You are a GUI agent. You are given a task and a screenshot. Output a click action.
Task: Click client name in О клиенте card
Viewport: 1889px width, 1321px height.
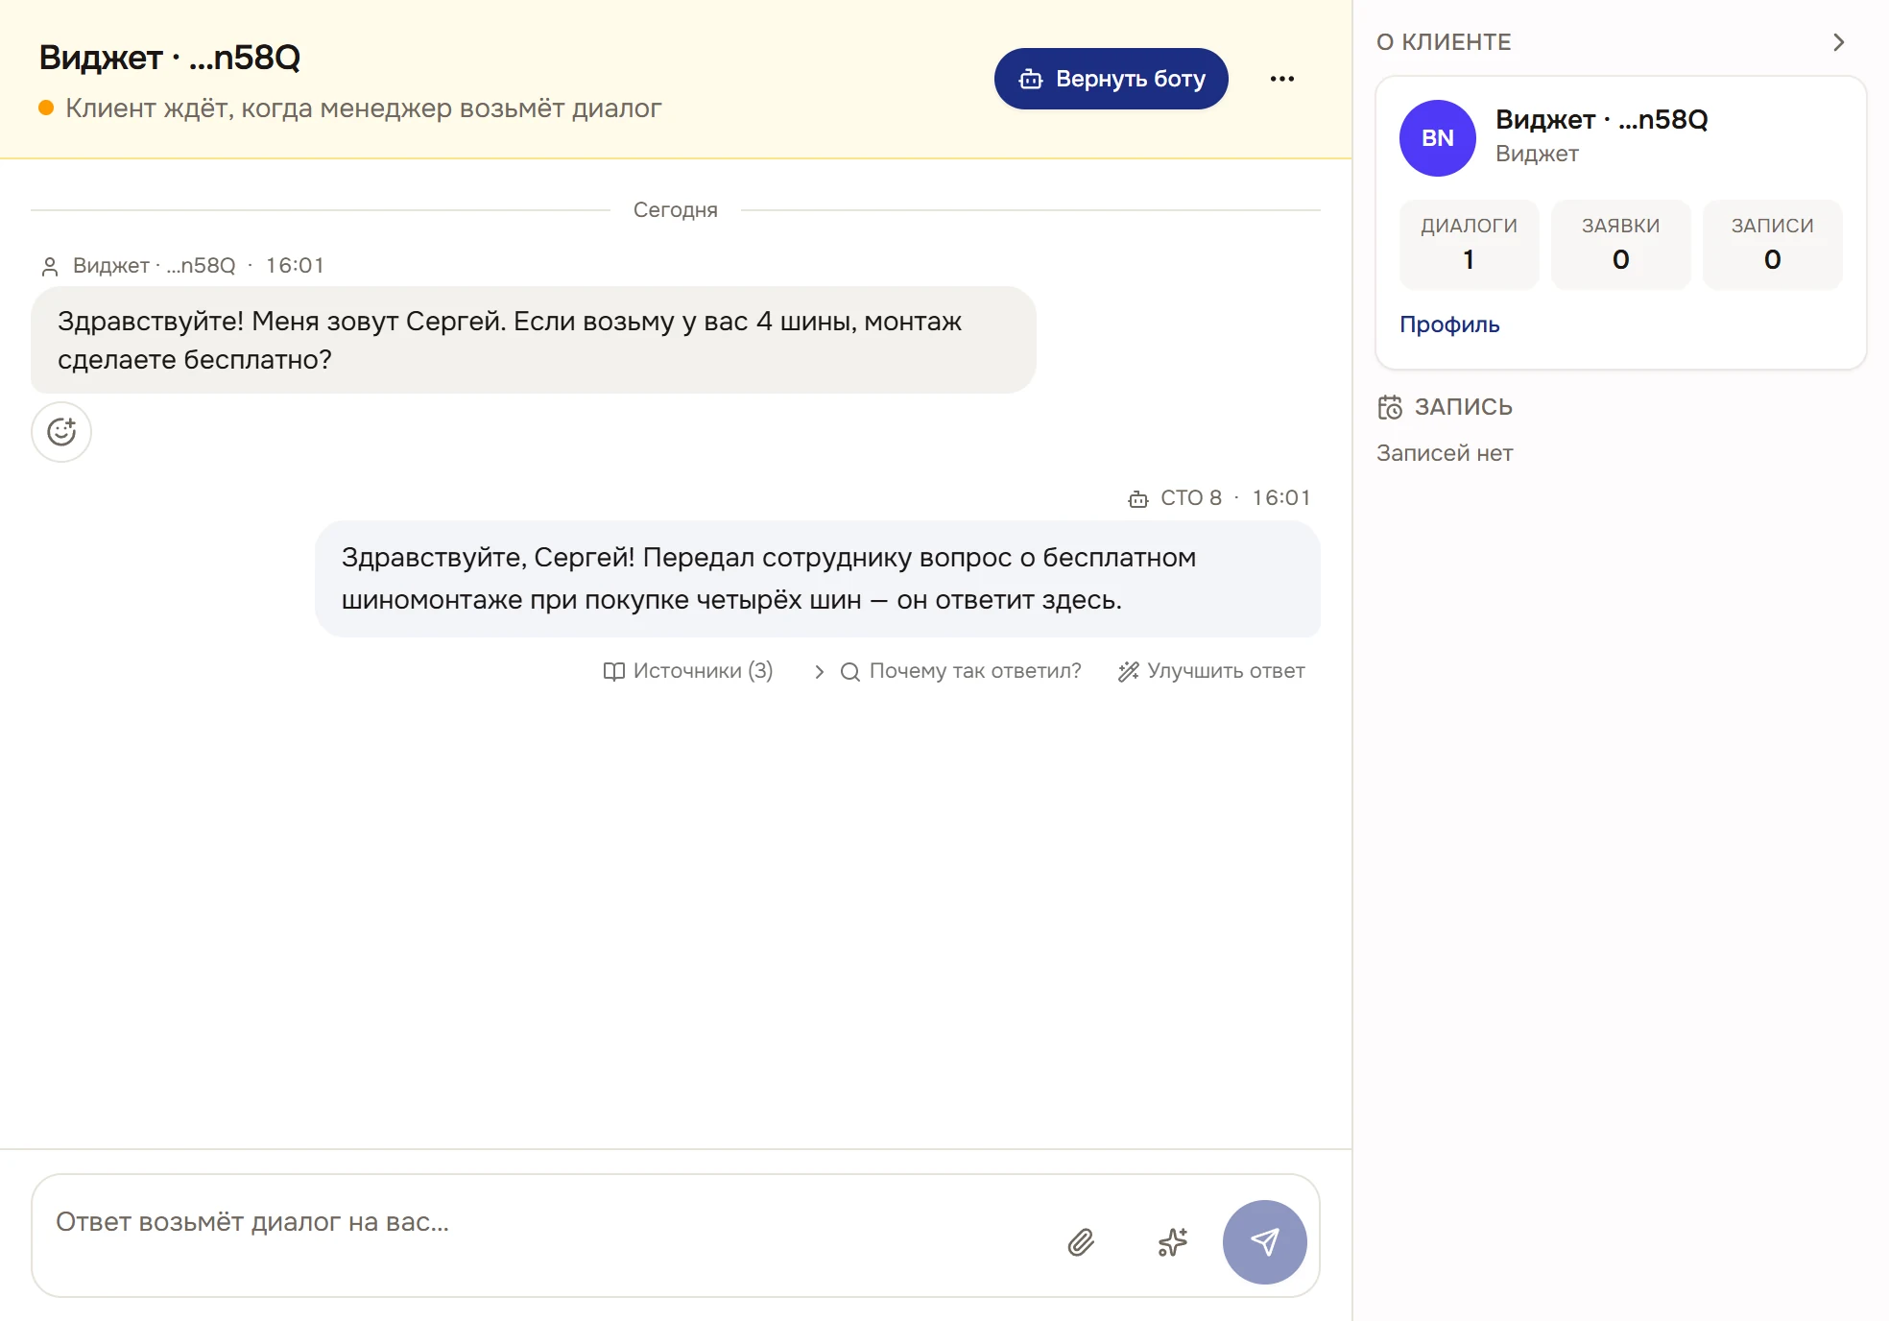[1601, 120]
